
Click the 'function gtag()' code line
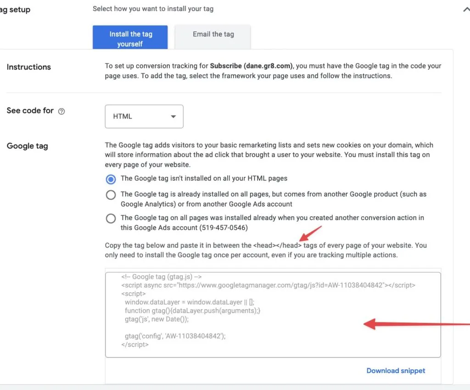point(192,311)
